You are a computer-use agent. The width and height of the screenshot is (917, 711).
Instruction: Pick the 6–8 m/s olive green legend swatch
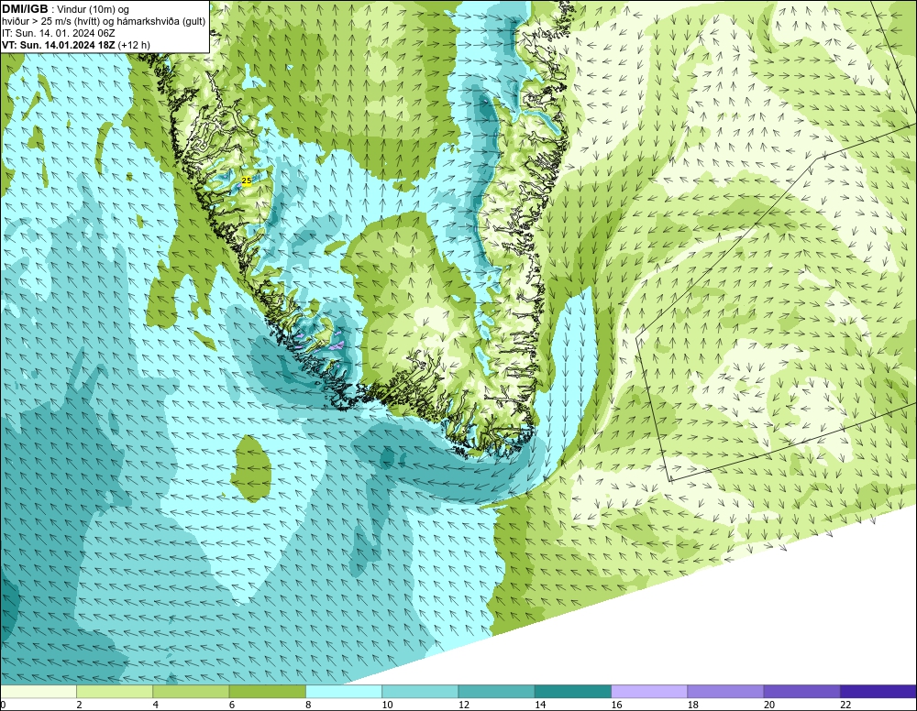267,692
